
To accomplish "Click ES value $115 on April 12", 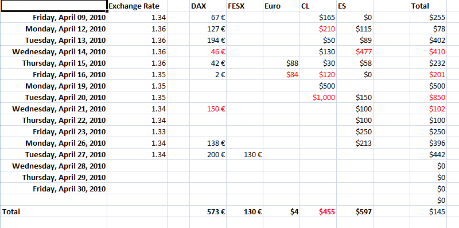I will [x=355, y=29].
